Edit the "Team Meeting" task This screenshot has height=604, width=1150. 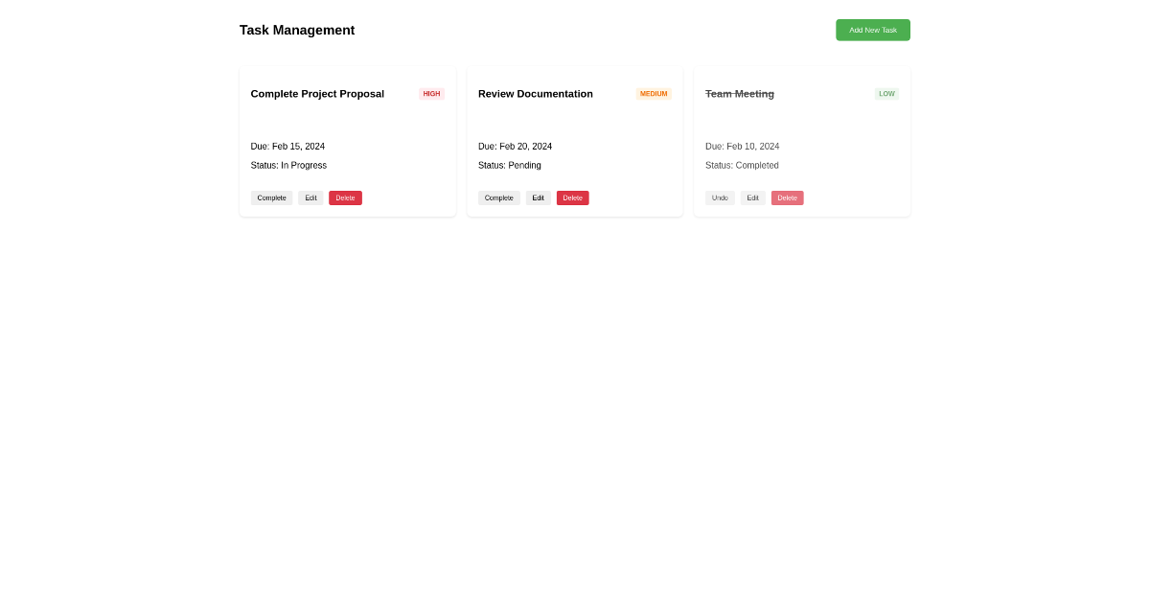coord(753,197)
